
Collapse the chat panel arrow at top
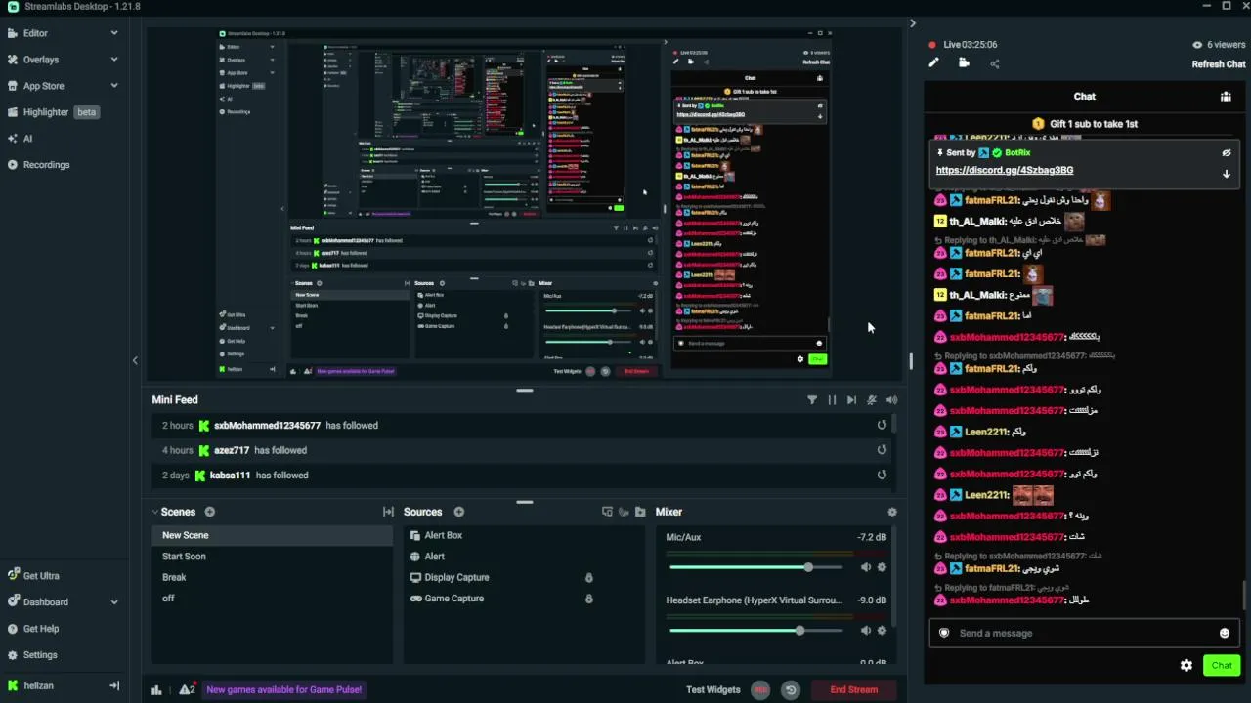tap(913, 23)
